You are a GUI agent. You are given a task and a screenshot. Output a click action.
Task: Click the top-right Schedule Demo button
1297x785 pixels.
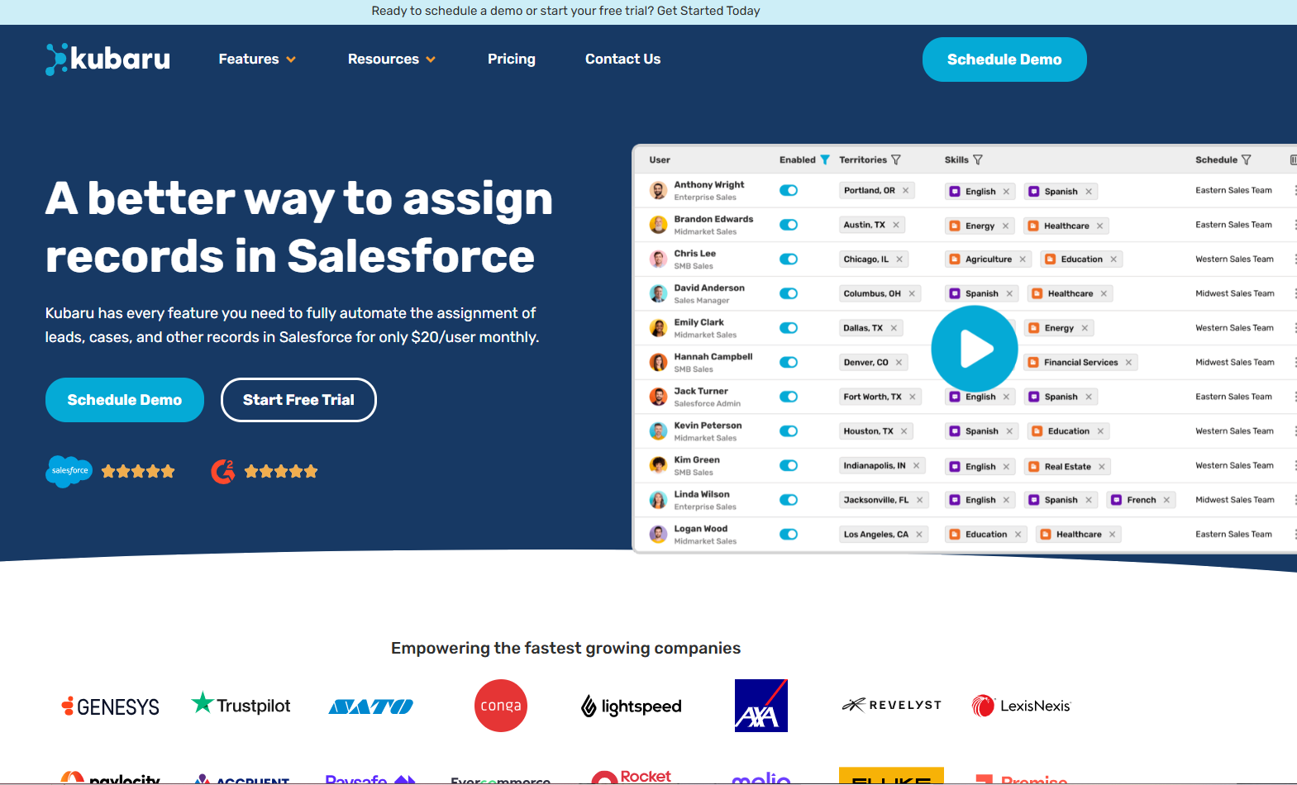pos(1004,59)
